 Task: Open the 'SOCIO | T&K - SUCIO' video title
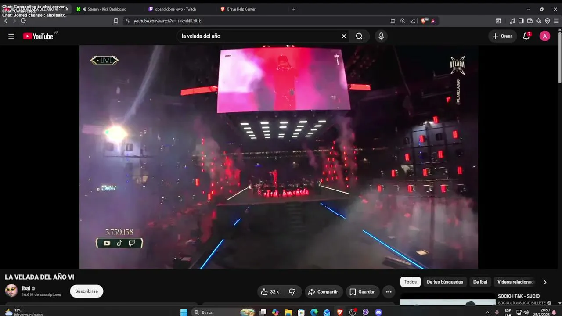click(x=519, y=296)
